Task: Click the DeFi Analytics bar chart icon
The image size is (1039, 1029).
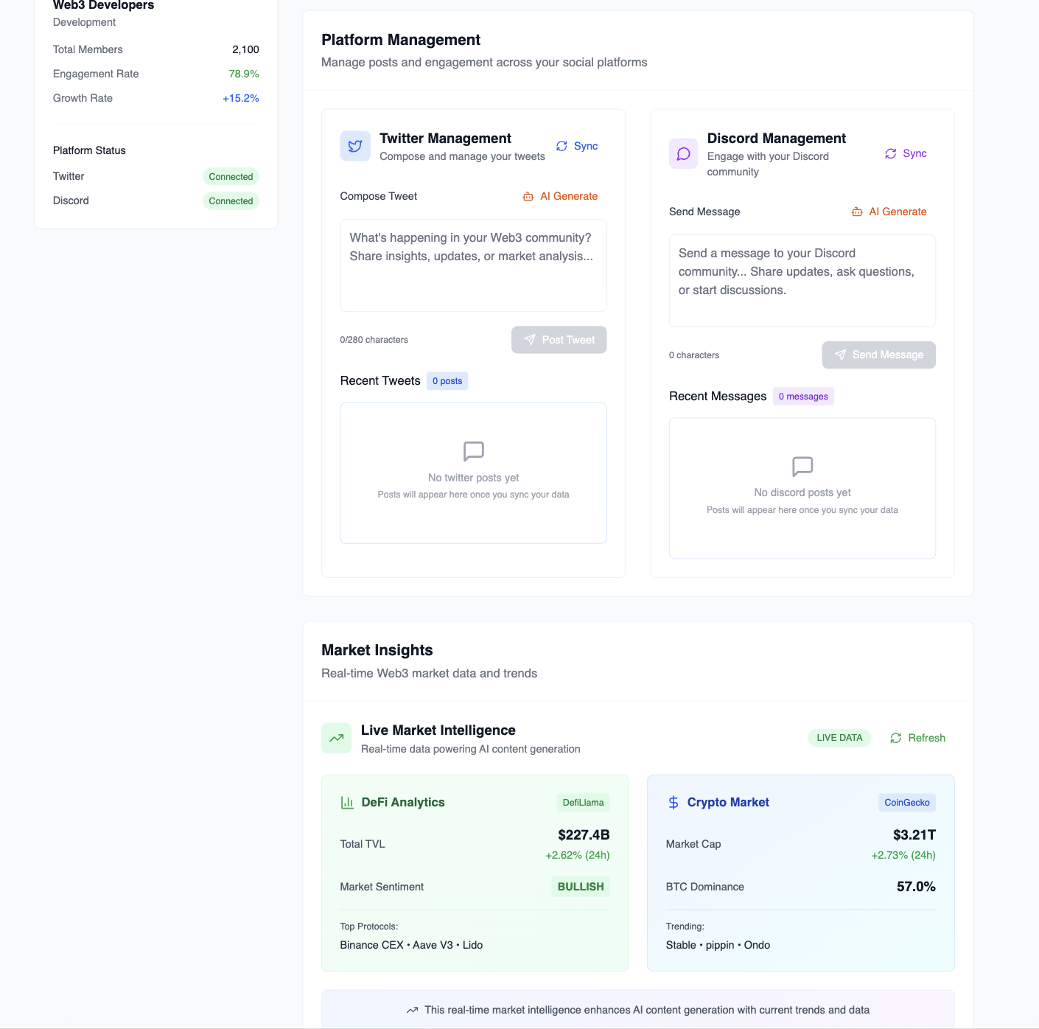Action: pyautogui.click(x=347, y=802)
